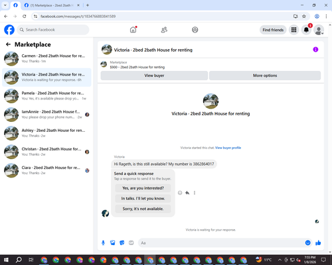332x265 pixels.
Task: Open the emoji picker in message box
Action: pyautogui.click(x=307, y=243)
